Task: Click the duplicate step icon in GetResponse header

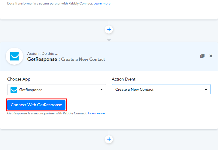Action: coord(202,56)
